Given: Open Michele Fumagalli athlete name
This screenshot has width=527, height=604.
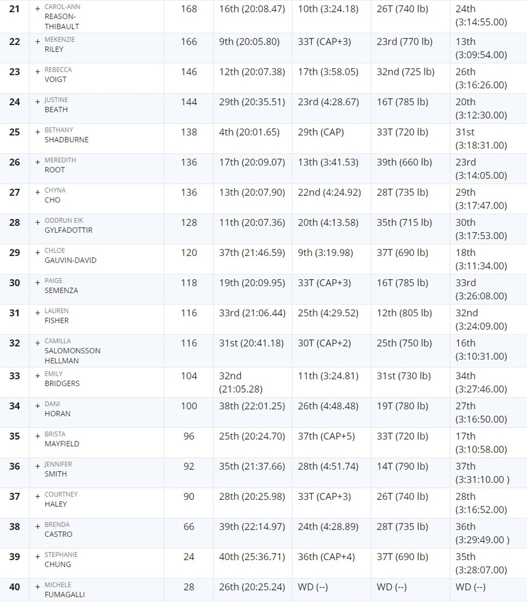Looking at the screenshot, I should 65,589.
